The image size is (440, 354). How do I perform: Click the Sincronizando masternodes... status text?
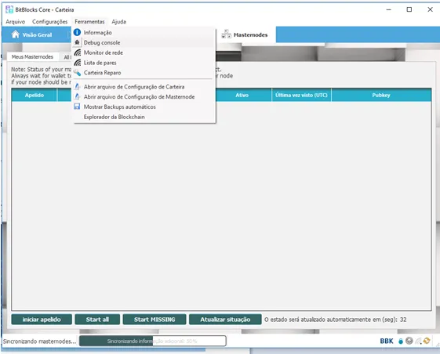pos(39,341)
